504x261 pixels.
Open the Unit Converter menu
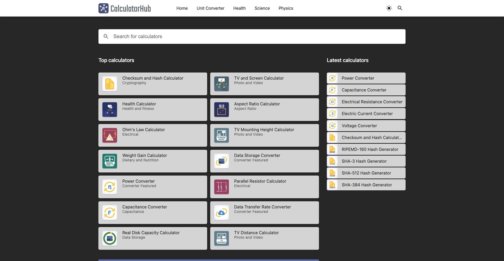[210, 8]
